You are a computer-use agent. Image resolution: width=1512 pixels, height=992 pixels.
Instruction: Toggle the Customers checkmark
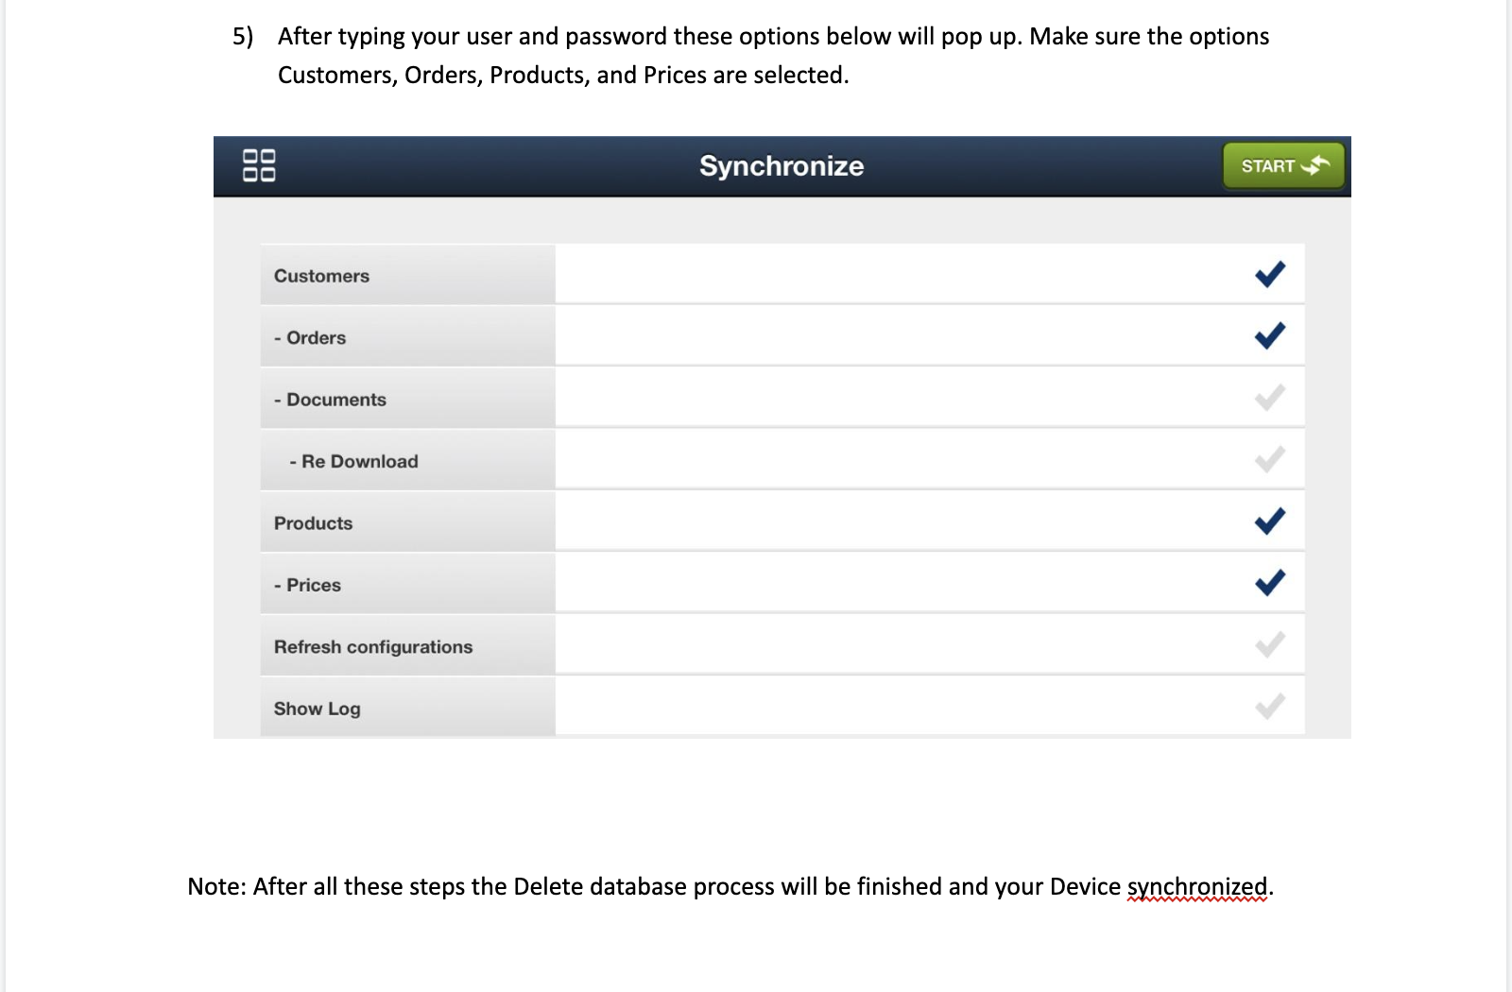pyautogui.click(x=1269, y=274)
